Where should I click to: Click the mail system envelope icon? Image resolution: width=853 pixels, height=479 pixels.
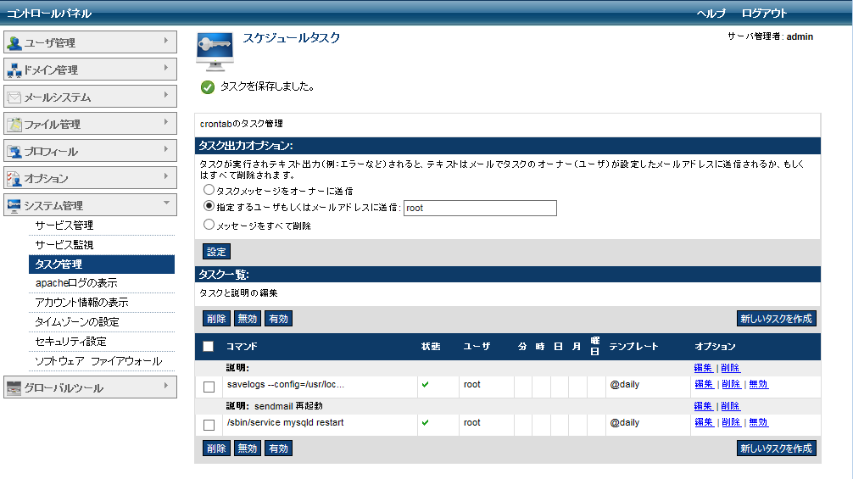14,97
